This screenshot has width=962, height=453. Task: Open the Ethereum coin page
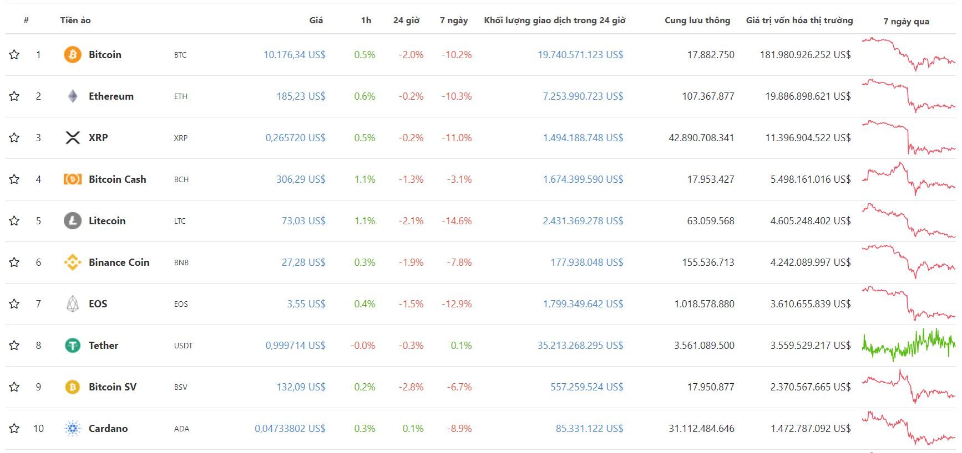pyautogui.click(x=111, y=96)
